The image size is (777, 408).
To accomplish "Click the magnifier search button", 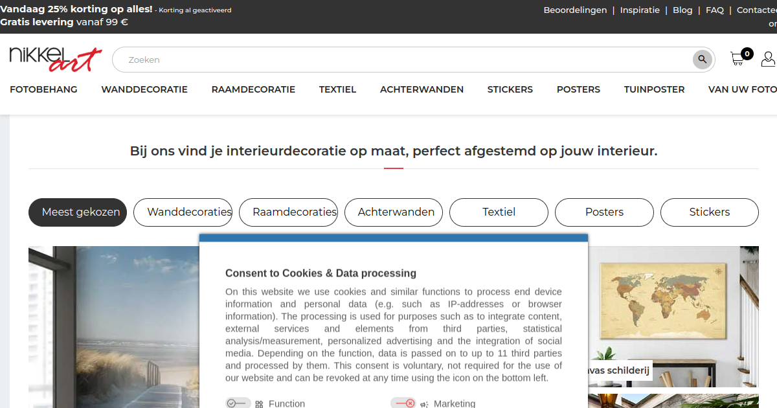I will (703, 60).
